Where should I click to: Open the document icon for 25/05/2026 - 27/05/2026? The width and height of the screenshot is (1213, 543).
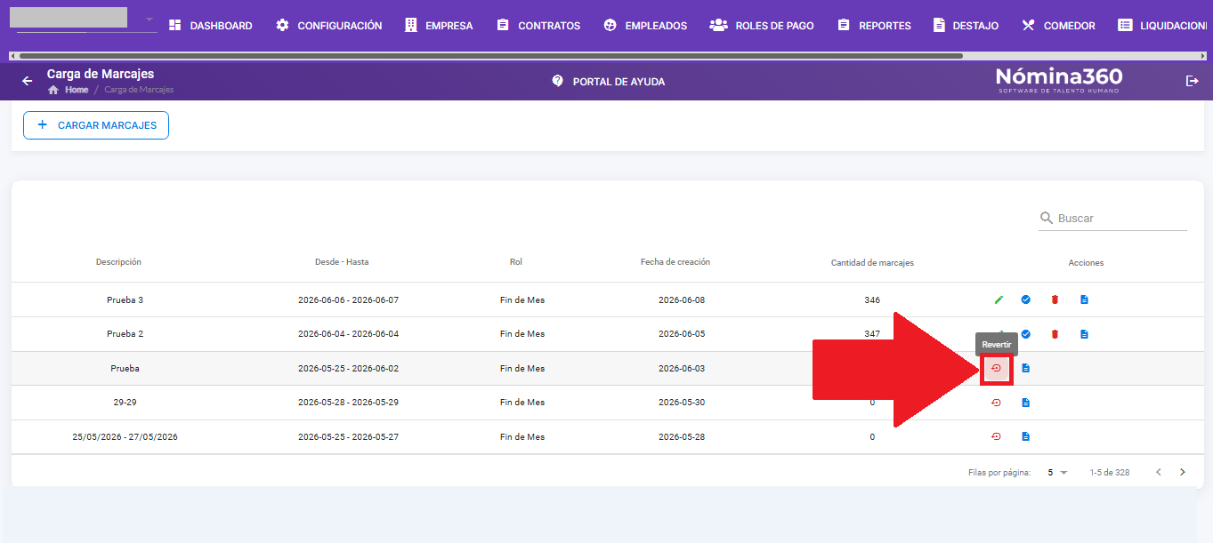click(x=1026, y=436)
